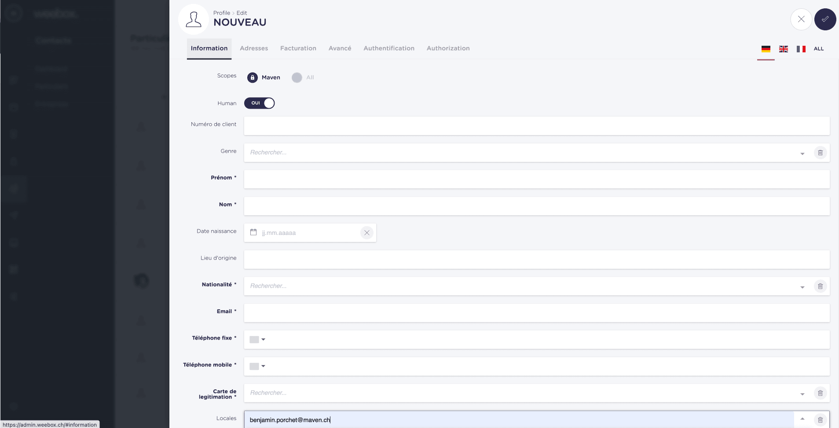Expand the Carte de legitimation dropdown
The height and width of the screenshot is (428, 839).
tap(802, 393)
